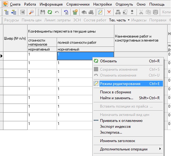Screen dimensions: 171x156
Task: Click the Excel export toolbar icon
Action: pos(23,12)
